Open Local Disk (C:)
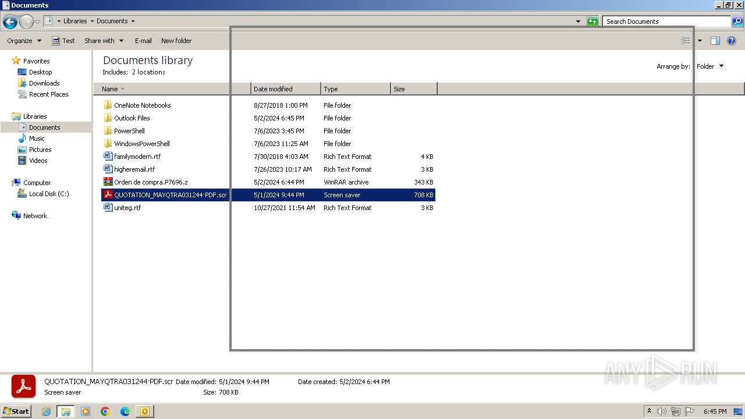The image size is (745, 419). coord(49,194)
